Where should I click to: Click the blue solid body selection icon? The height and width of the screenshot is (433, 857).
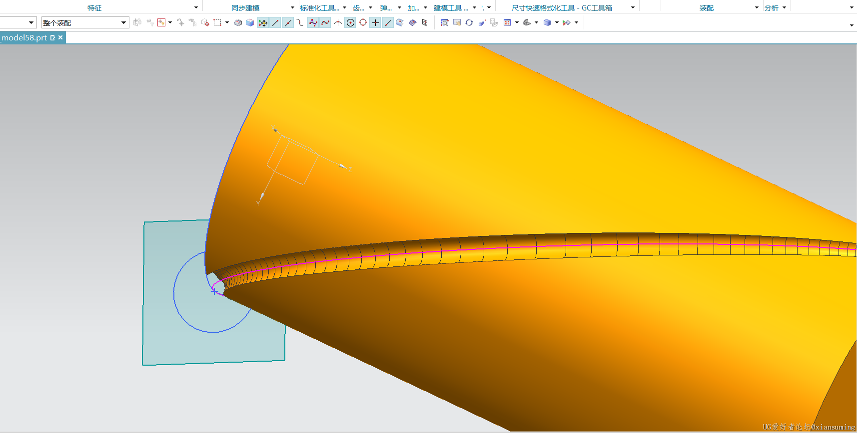(x=250, y=22)
